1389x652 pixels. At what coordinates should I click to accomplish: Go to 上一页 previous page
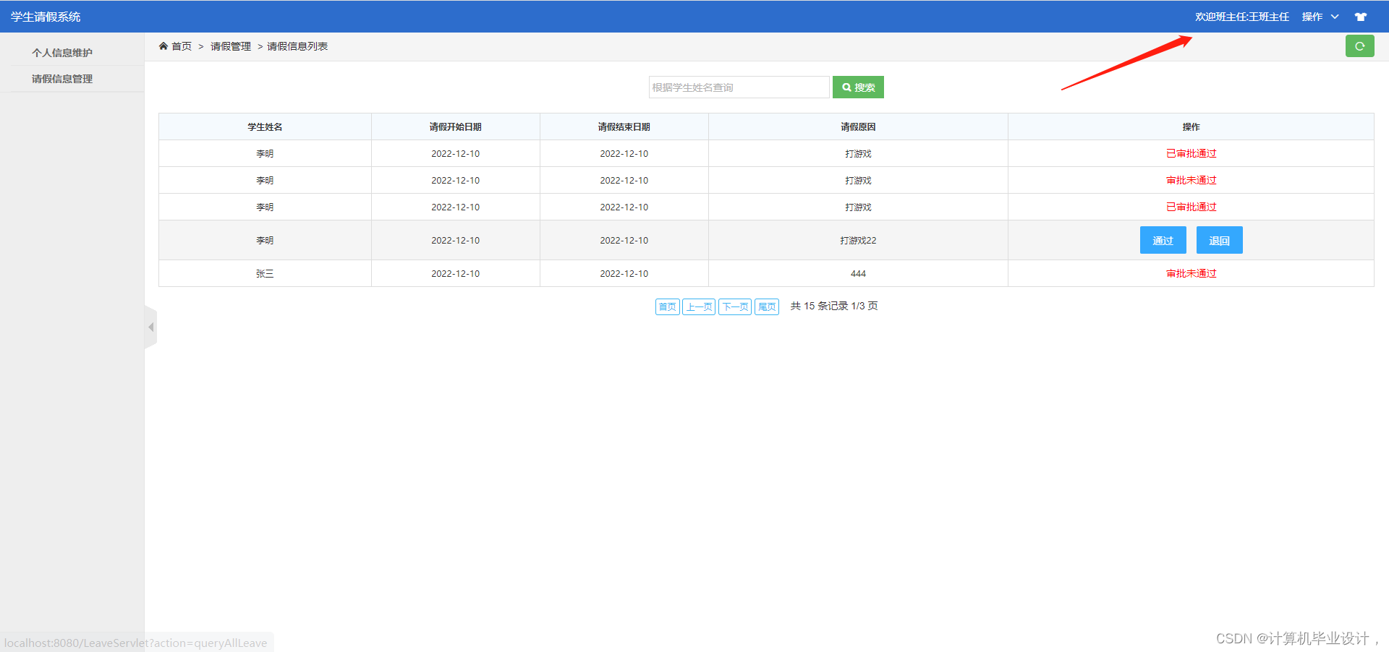click(x=699, y=306)
